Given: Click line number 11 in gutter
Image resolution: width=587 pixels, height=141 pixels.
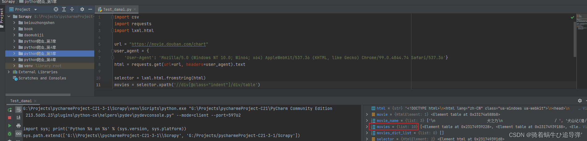Looking at the screenshot, I should coord(98,85).
